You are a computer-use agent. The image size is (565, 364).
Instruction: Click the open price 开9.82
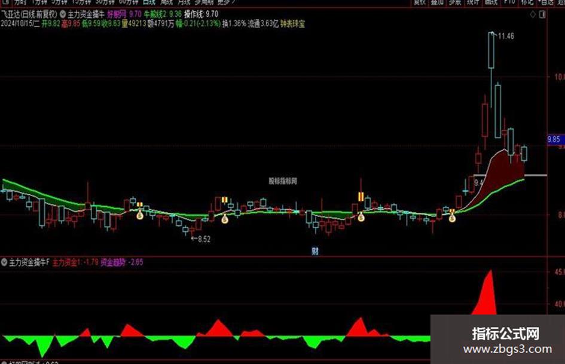pyautogui.click(x=51, y=24)
